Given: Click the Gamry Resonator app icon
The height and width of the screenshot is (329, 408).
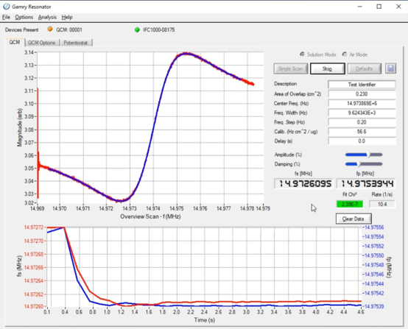Looking at the screenshot, I should click(x=6, y=7).
